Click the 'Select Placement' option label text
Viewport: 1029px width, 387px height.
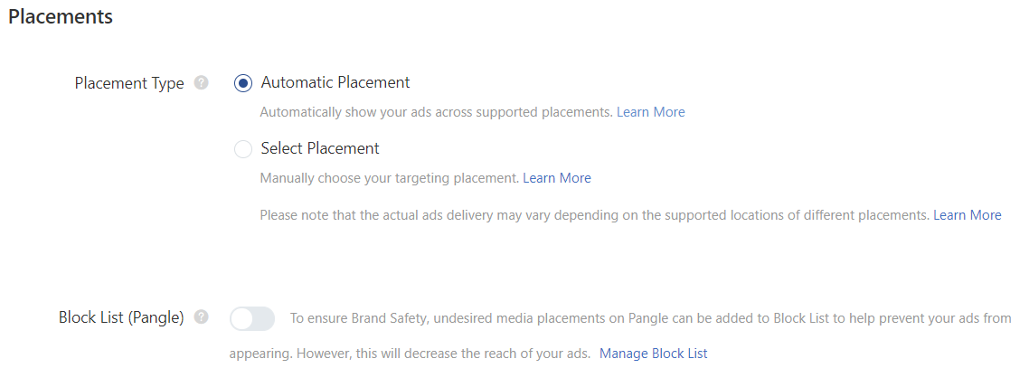click(x=320, y=148)
